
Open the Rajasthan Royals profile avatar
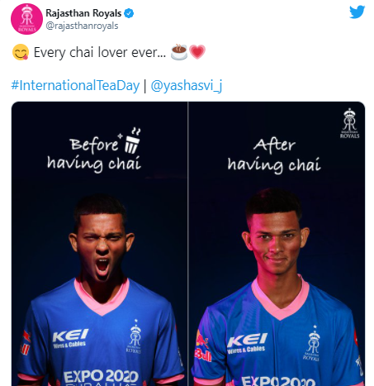coord(26,19)
